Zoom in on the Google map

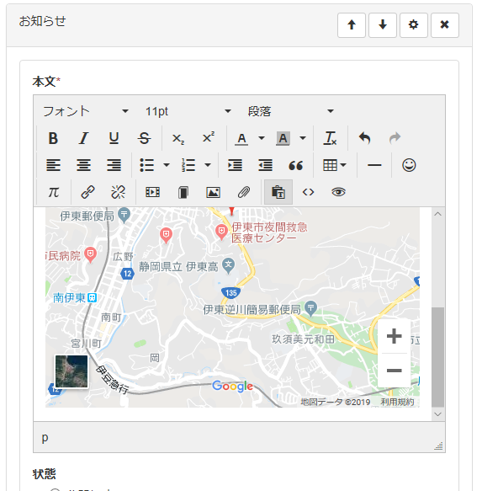(x=395, y=336)
